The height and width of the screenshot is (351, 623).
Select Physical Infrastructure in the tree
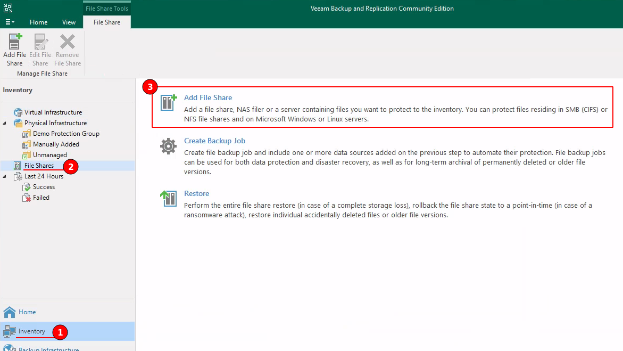pyautogui.click(x=56, y=123)
